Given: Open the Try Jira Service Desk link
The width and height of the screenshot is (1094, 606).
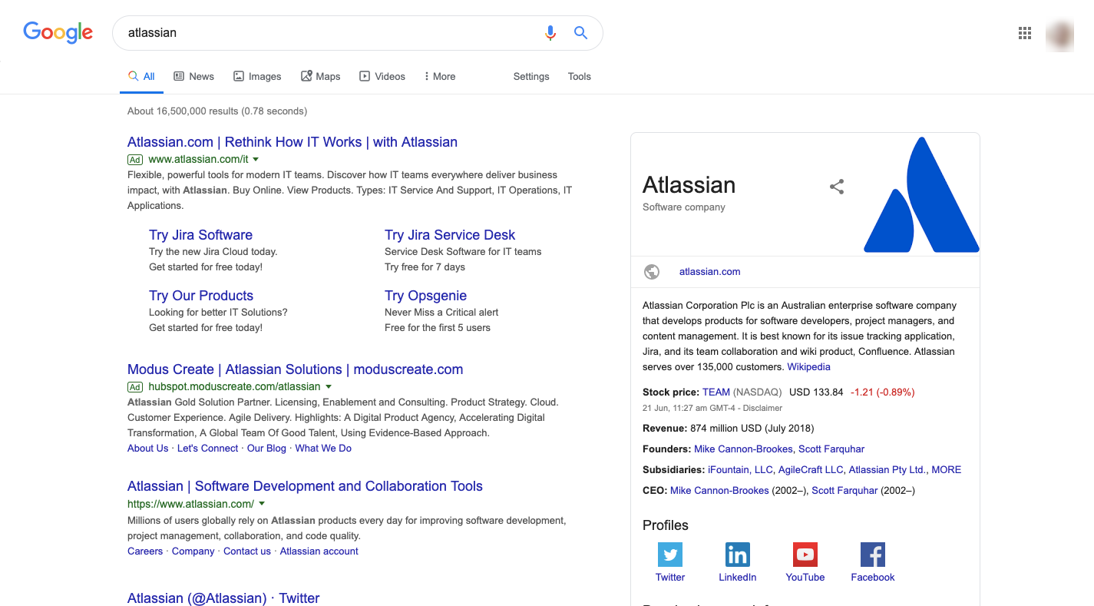Looking at the screenshot, I should tap(450, 235).
